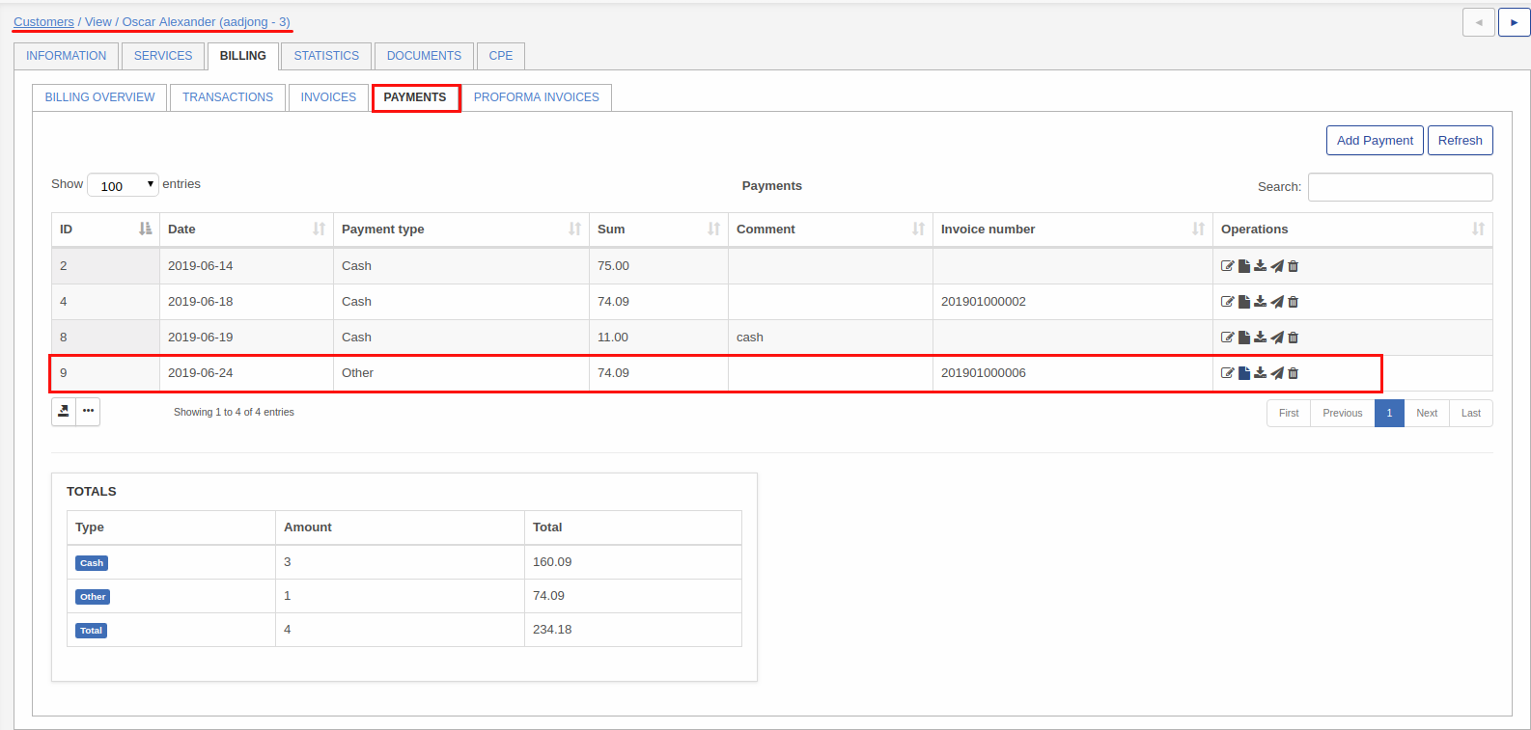1531x730 pixels.
Task: Click the 2019-06-19 date cell
Action: [x=246, y=338]
